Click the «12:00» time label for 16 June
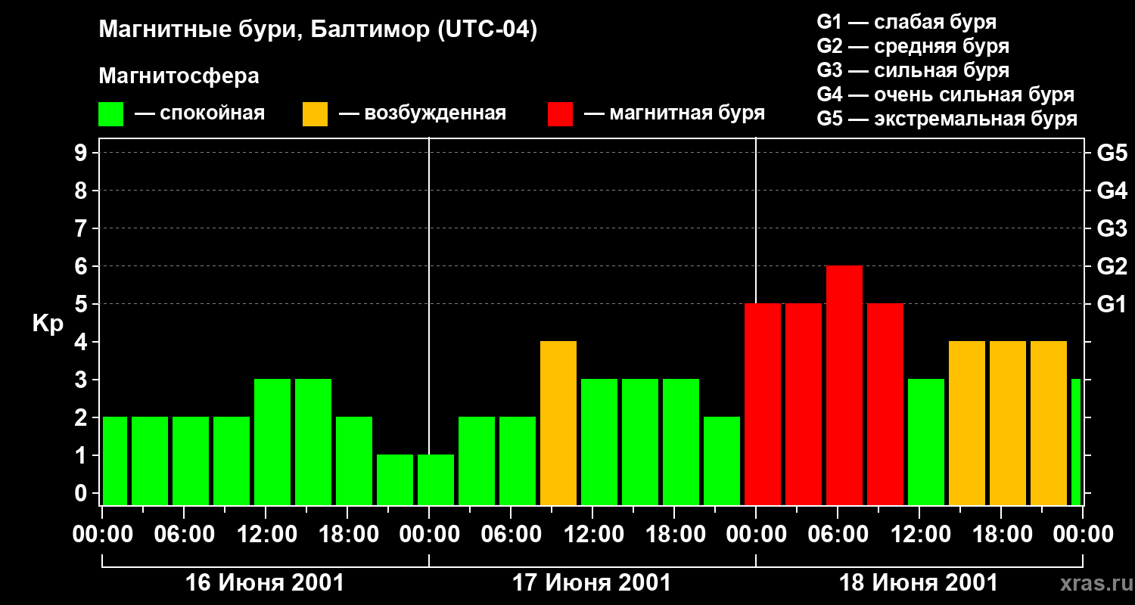The height and width of the screenshot is (605, 1135). (x=266, y=534)
